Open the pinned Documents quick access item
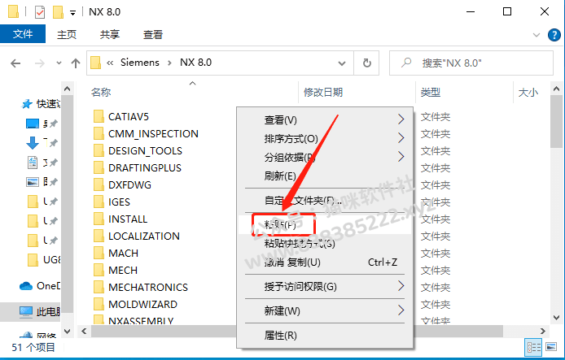 click(41, 163)
